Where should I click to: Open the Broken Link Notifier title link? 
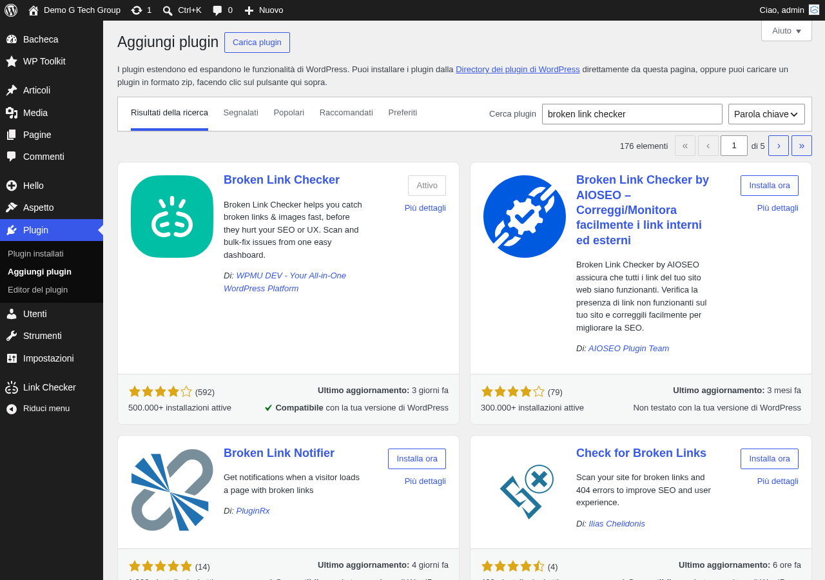point(279,453)
